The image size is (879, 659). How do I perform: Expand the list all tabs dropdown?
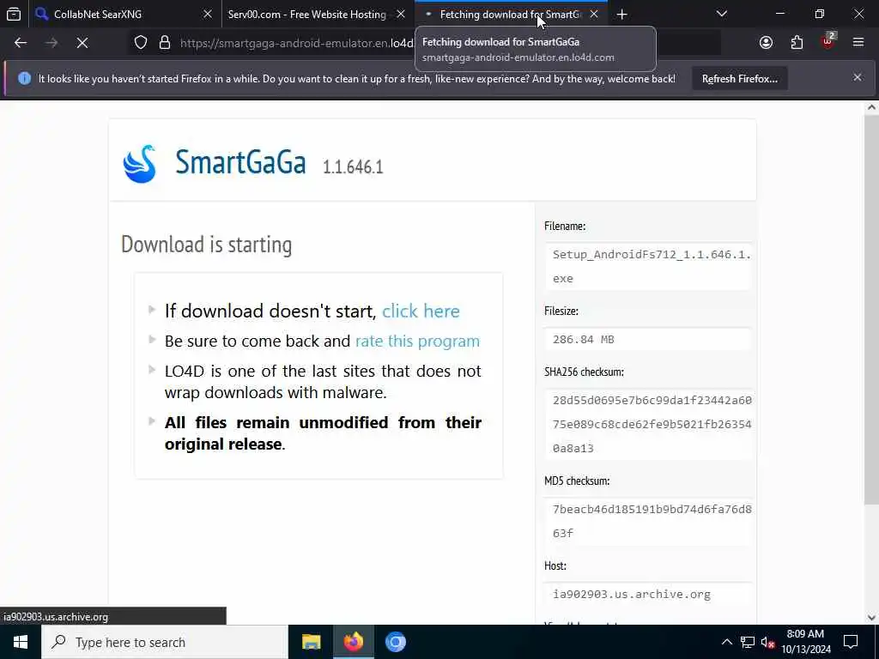[x=722, y=14]
